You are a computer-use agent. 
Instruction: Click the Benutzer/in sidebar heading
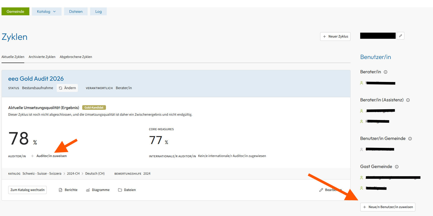[376, 57]
